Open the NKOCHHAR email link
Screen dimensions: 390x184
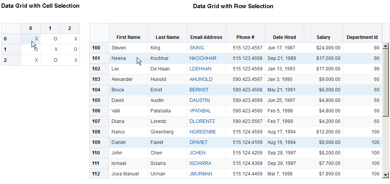click(203, 58)
